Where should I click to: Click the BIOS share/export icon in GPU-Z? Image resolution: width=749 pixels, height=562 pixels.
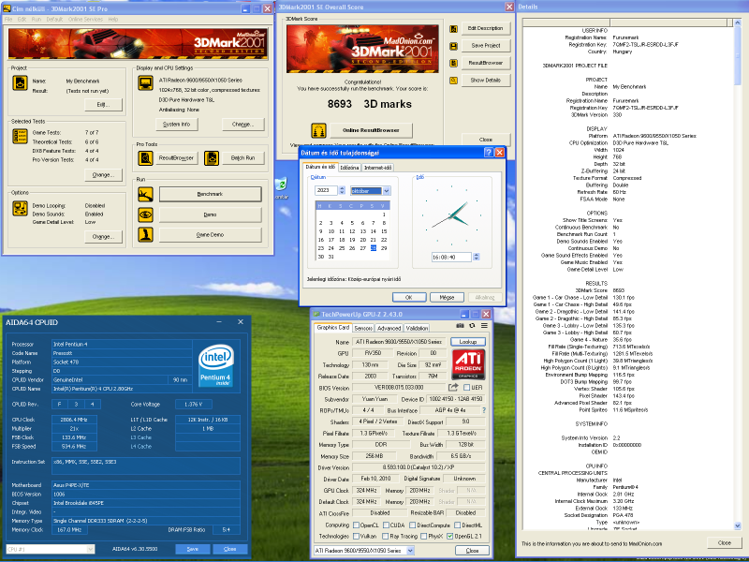pyautogui.click(x=453, y=387)
